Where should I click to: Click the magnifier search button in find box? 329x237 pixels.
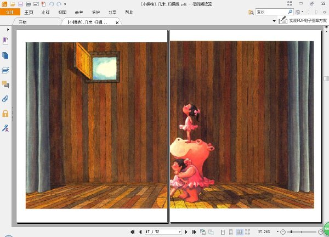[291, 12]
